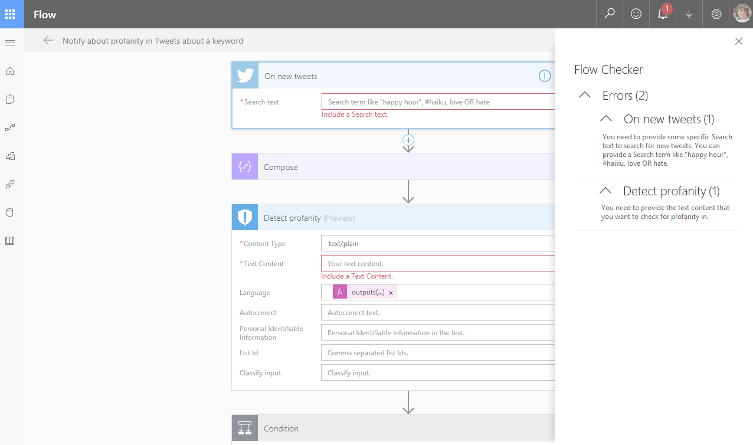Open the settings gear
Screen dimensions: 753x445
pos(716,14)
